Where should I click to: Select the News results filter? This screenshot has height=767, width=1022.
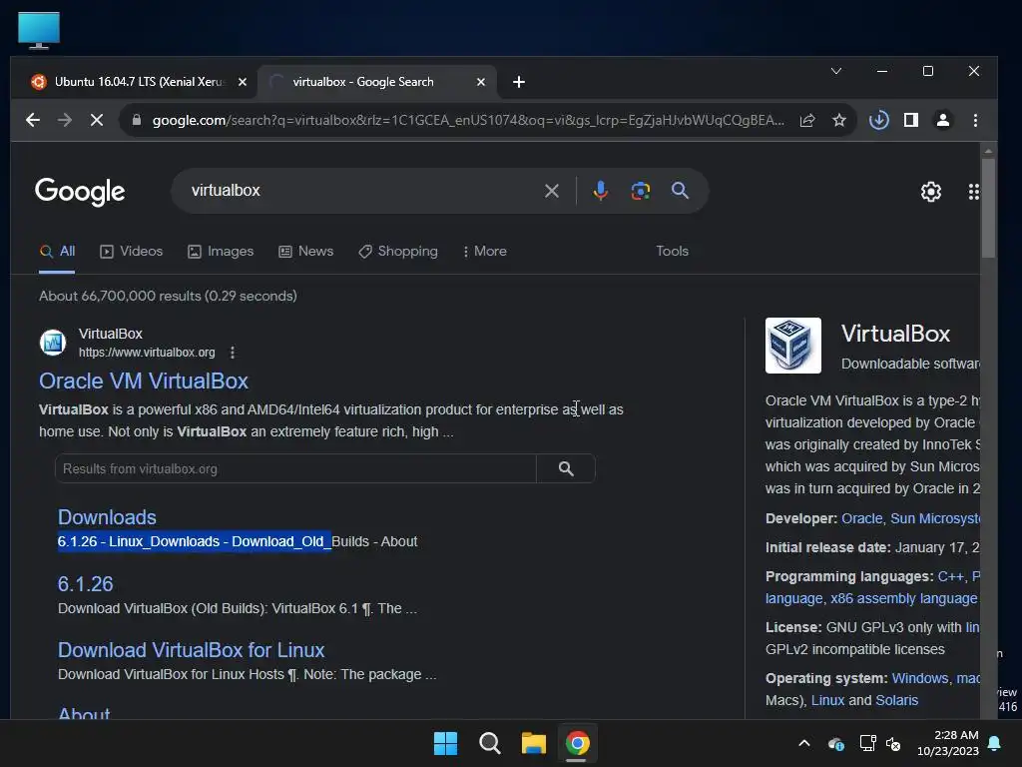[x=305, y=251]
